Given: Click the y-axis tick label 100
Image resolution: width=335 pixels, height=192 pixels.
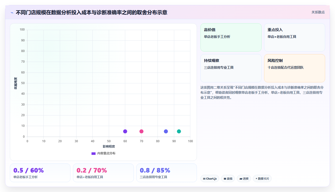Looking at the screenshot, I should (22, 30).
